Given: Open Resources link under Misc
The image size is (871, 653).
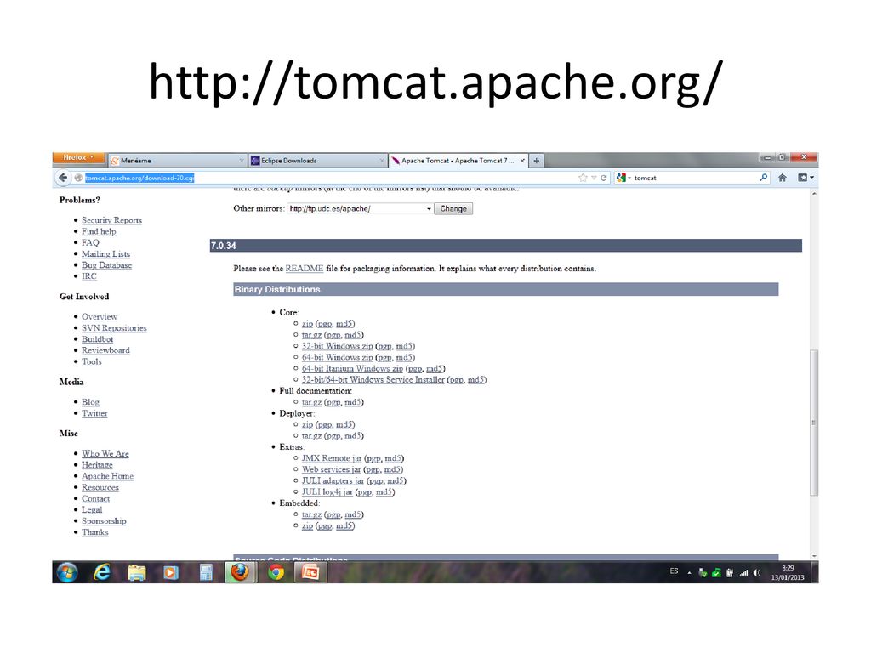Looking at the screenshot, I should [100, 487].
